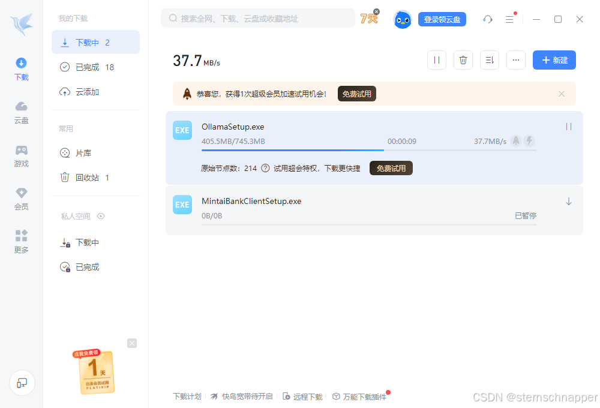The image size is (600, 408).
Task: Open 下载计划 download plan
Action: (x=187, y=397)
